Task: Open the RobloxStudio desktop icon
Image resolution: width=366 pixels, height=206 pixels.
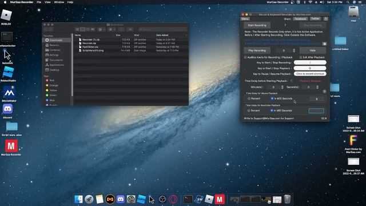Action: coord(8,72)
